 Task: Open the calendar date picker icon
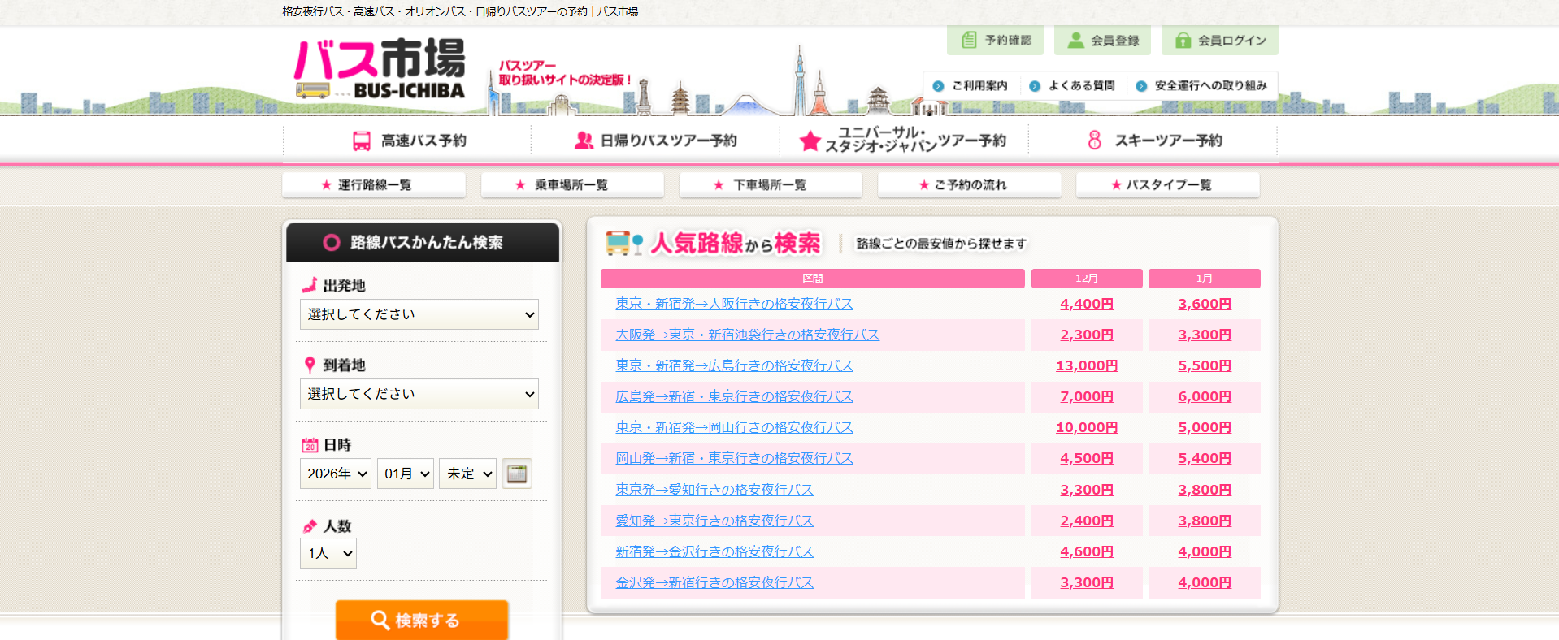[516, 474]
